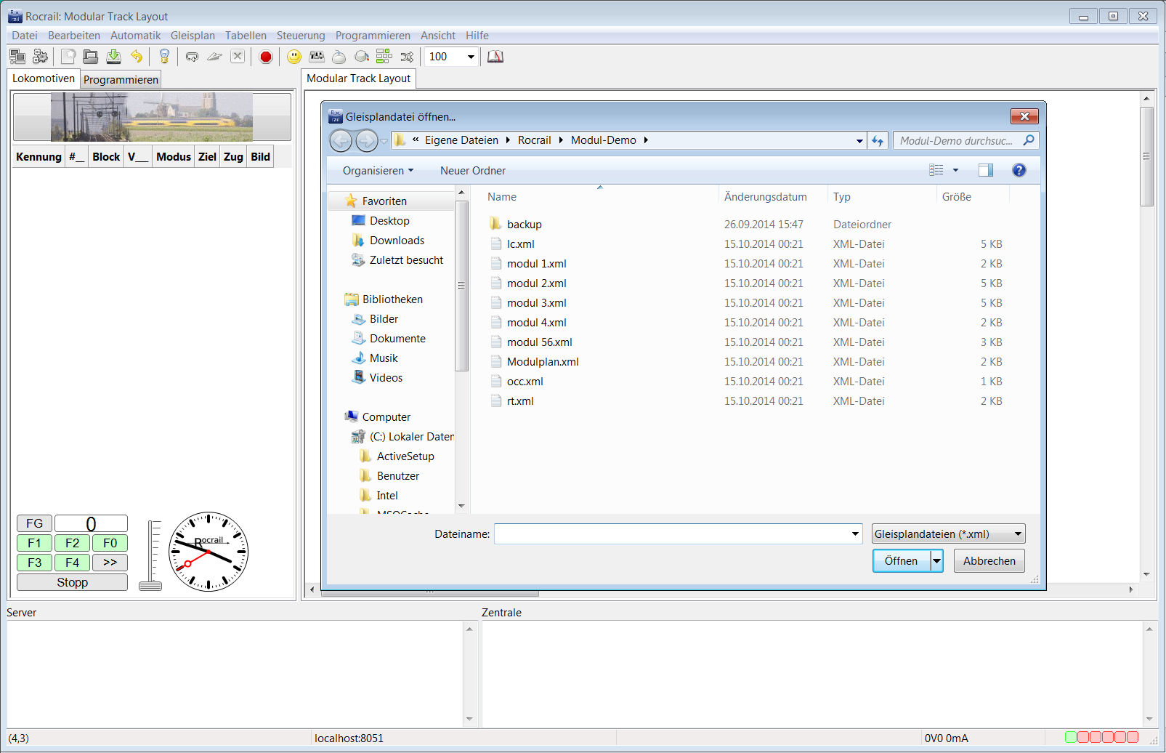This screenshot has width=1166, height=753.
Task: Open the Gleisplandateien file type dropdown
Action: (x=948, y=534)
